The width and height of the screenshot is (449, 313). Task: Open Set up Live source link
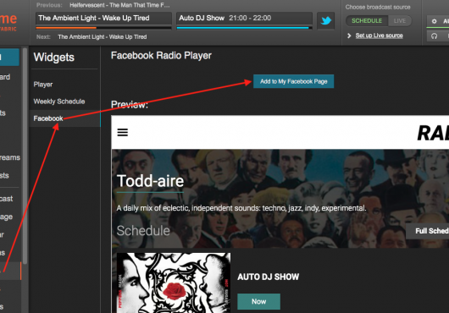point(380,36)
